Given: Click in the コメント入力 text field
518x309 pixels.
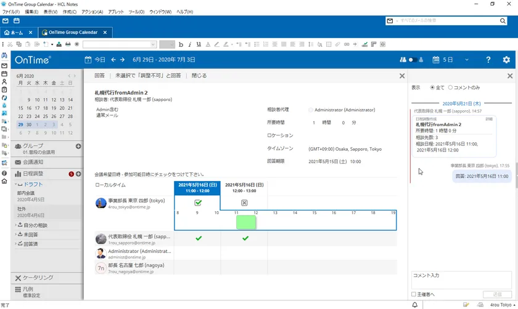Looking at the screenshot, I should [x=461, y=279].
